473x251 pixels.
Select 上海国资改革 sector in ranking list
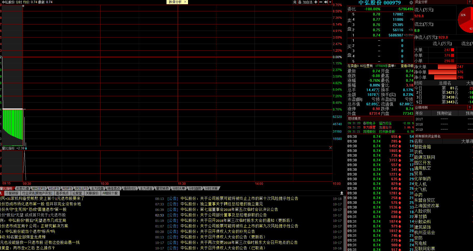pyautogui.click(x=427, y=206)
